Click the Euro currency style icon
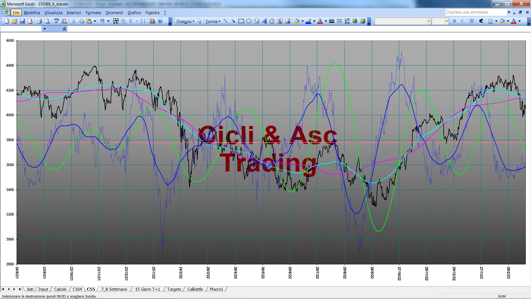This screenshot has width=531, height=299. point(481,21)
